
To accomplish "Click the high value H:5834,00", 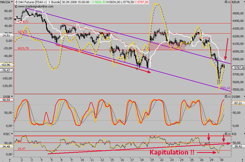I will [113, 2].
